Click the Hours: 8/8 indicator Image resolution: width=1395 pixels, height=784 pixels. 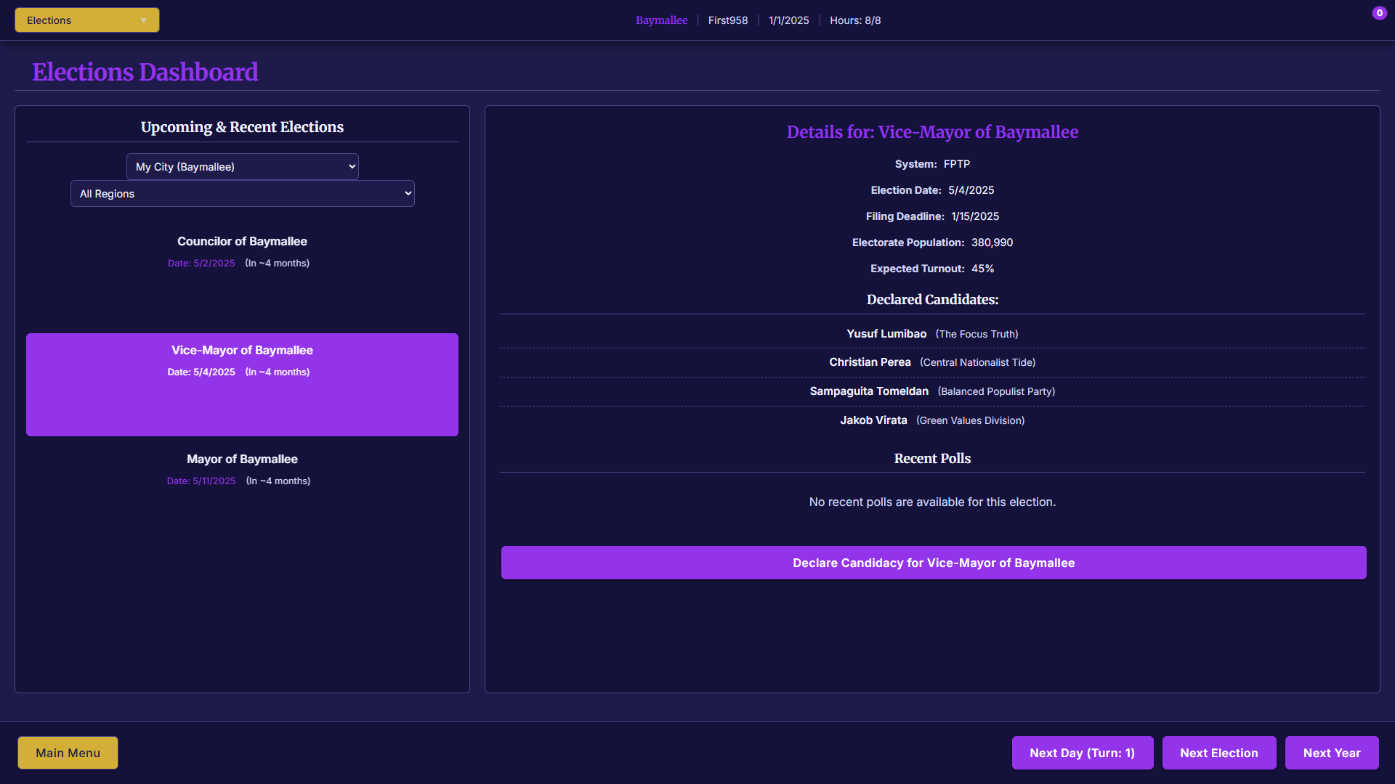[x=855, y=20]
